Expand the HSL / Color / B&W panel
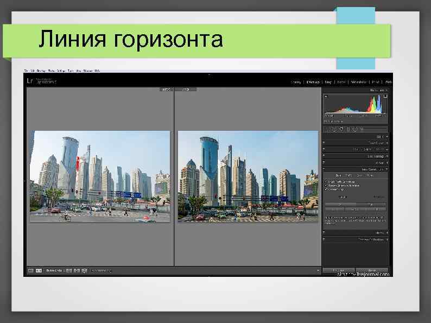Image resolution: width=431 pixels, height=323 pixels. point(387,149)
